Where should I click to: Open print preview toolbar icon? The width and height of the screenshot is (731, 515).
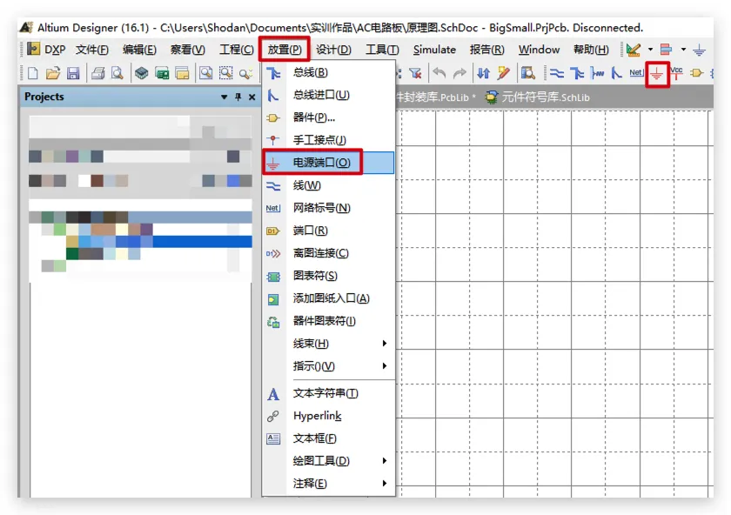click(x=117, y=73)
